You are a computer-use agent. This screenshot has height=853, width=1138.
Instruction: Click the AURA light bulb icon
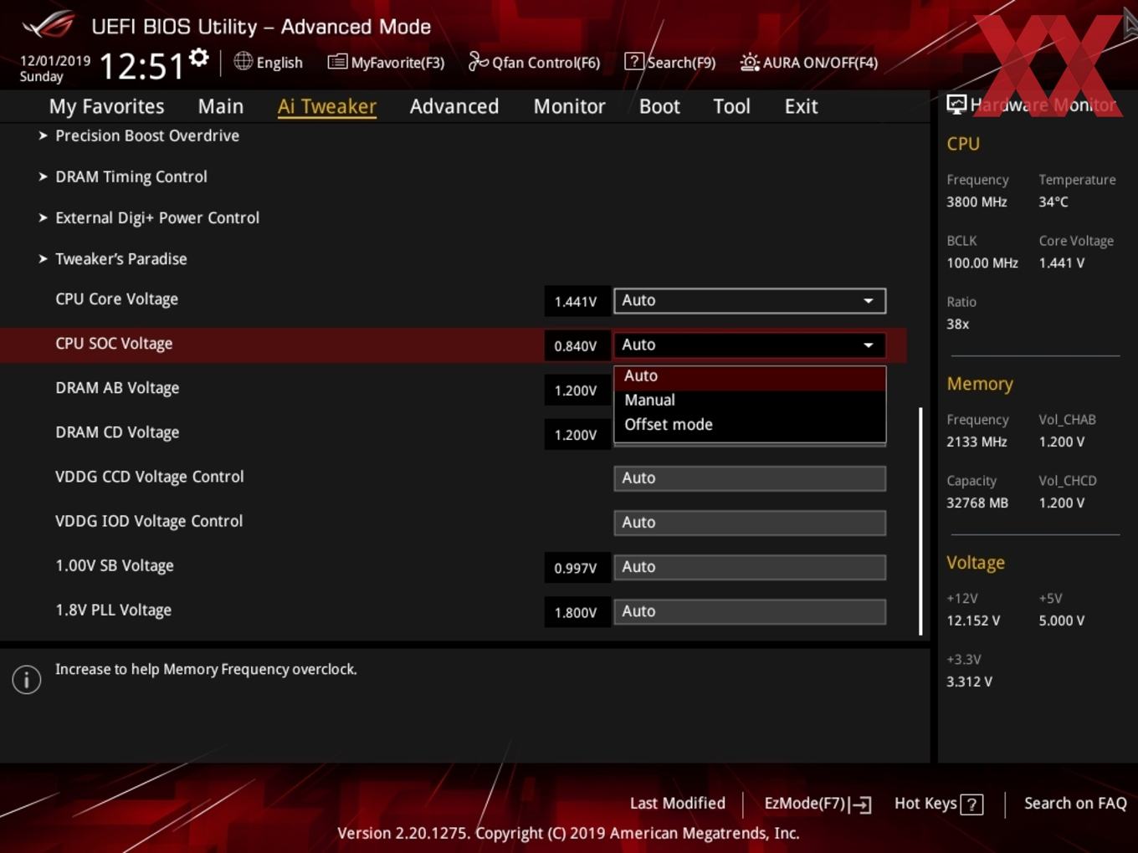pos(750,62)
